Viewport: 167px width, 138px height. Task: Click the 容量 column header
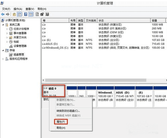(x=158, y=21)
